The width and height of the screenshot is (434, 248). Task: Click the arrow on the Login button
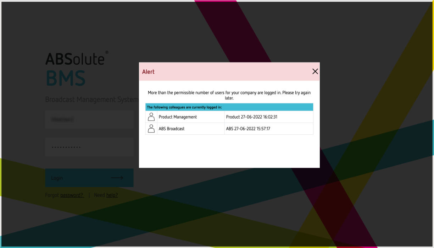click(x=117, y=178)
